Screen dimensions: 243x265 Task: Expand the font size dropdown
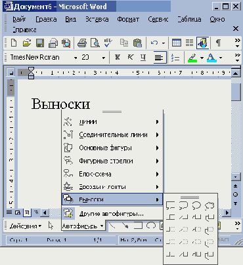tap(104, 58)
